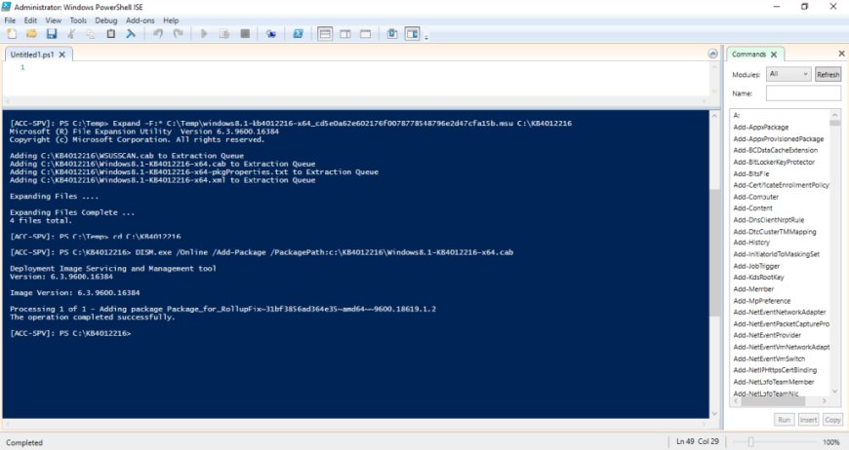Expand the Modules dropdown set to All
This screenshot has height=450, width=849.
788,74
